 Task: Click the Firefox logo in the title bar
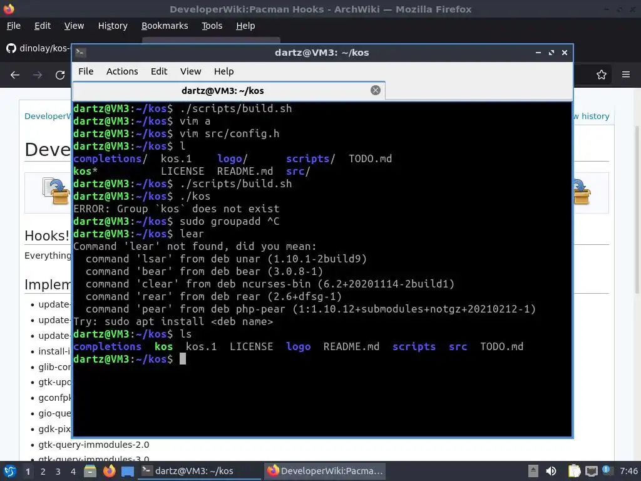(x=9, y=9)
